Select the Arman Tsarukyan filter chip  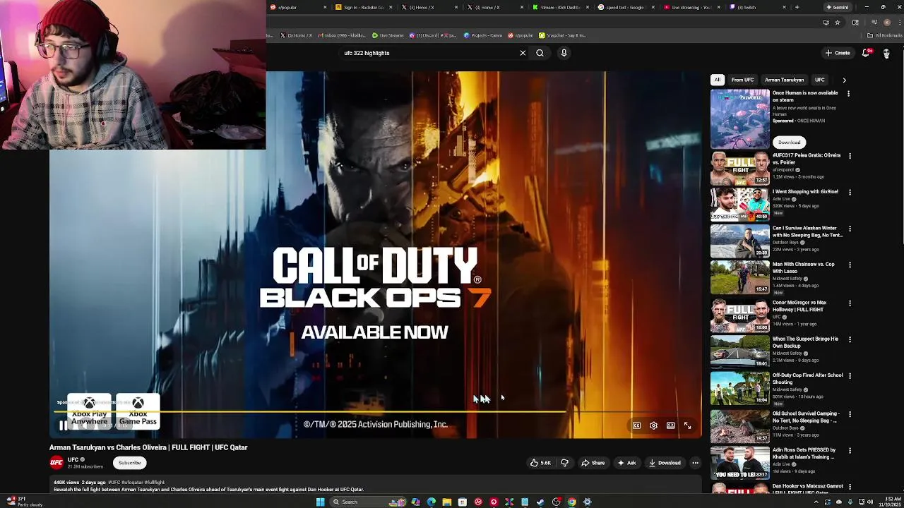click(784, 80)
